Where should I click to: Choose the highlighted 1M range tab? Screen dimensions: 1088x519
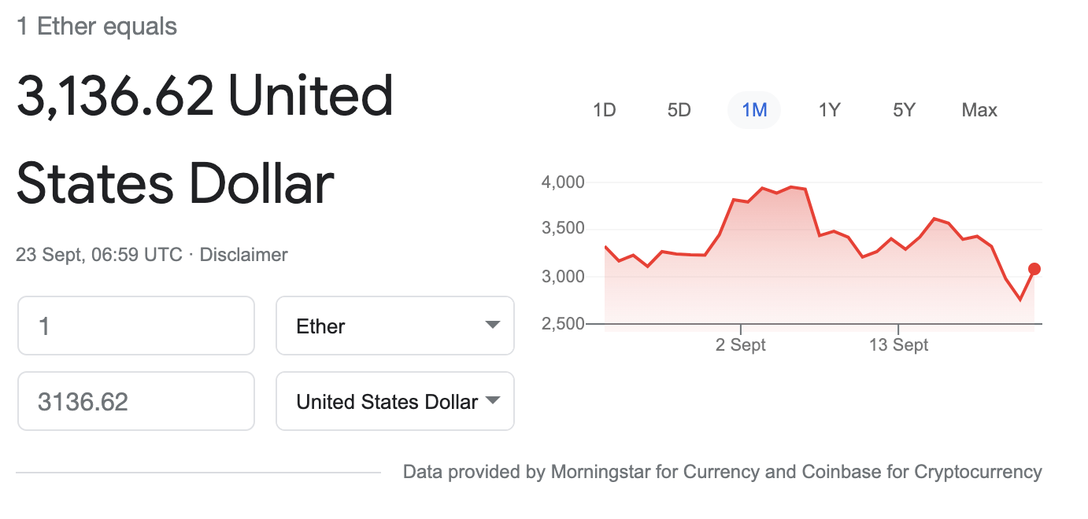point(754,110)
